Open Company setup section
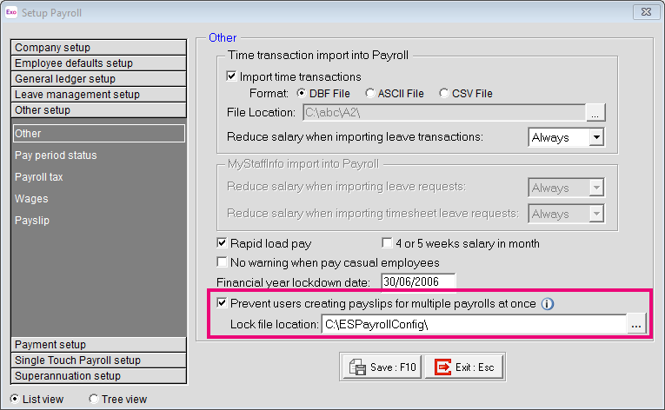665x410 pixels. point(100,47)
